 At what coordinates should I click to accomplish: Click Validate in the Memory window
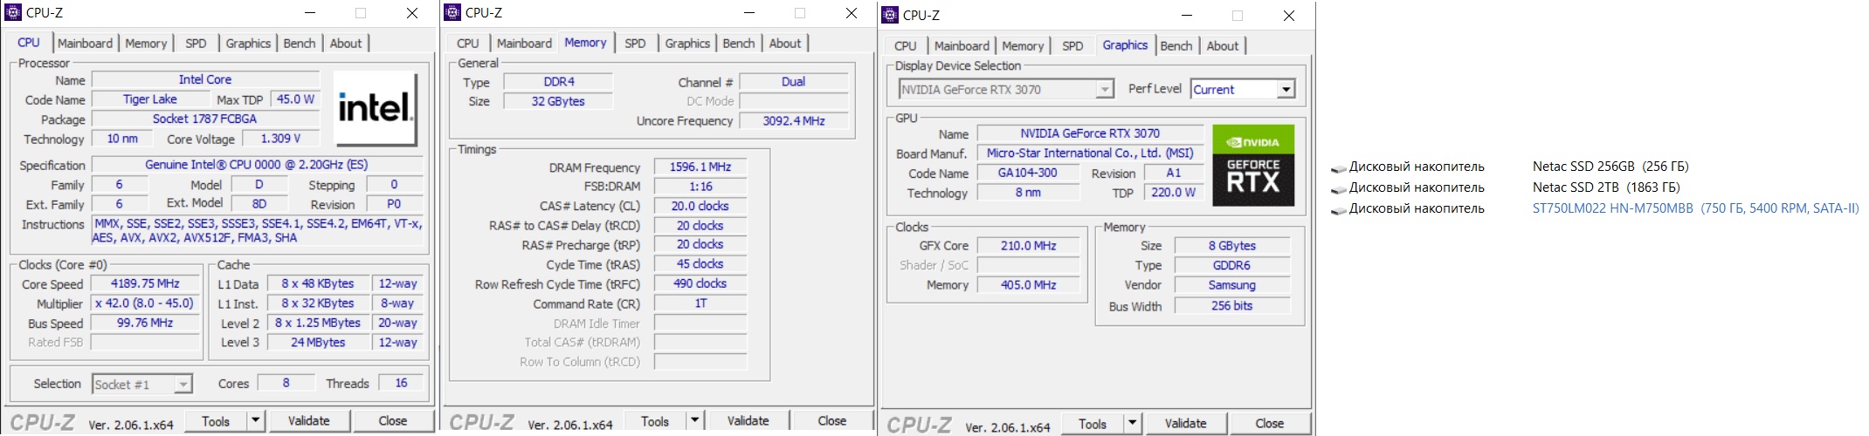pos(748,421)
